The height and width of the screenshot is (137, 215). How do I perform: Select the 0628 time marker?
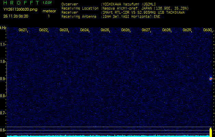(x=166, y=30)
